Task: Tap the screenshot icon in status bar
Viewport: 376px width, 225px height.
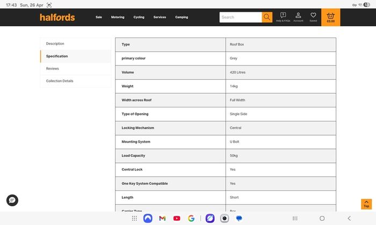Action: [x=49, y=5]
